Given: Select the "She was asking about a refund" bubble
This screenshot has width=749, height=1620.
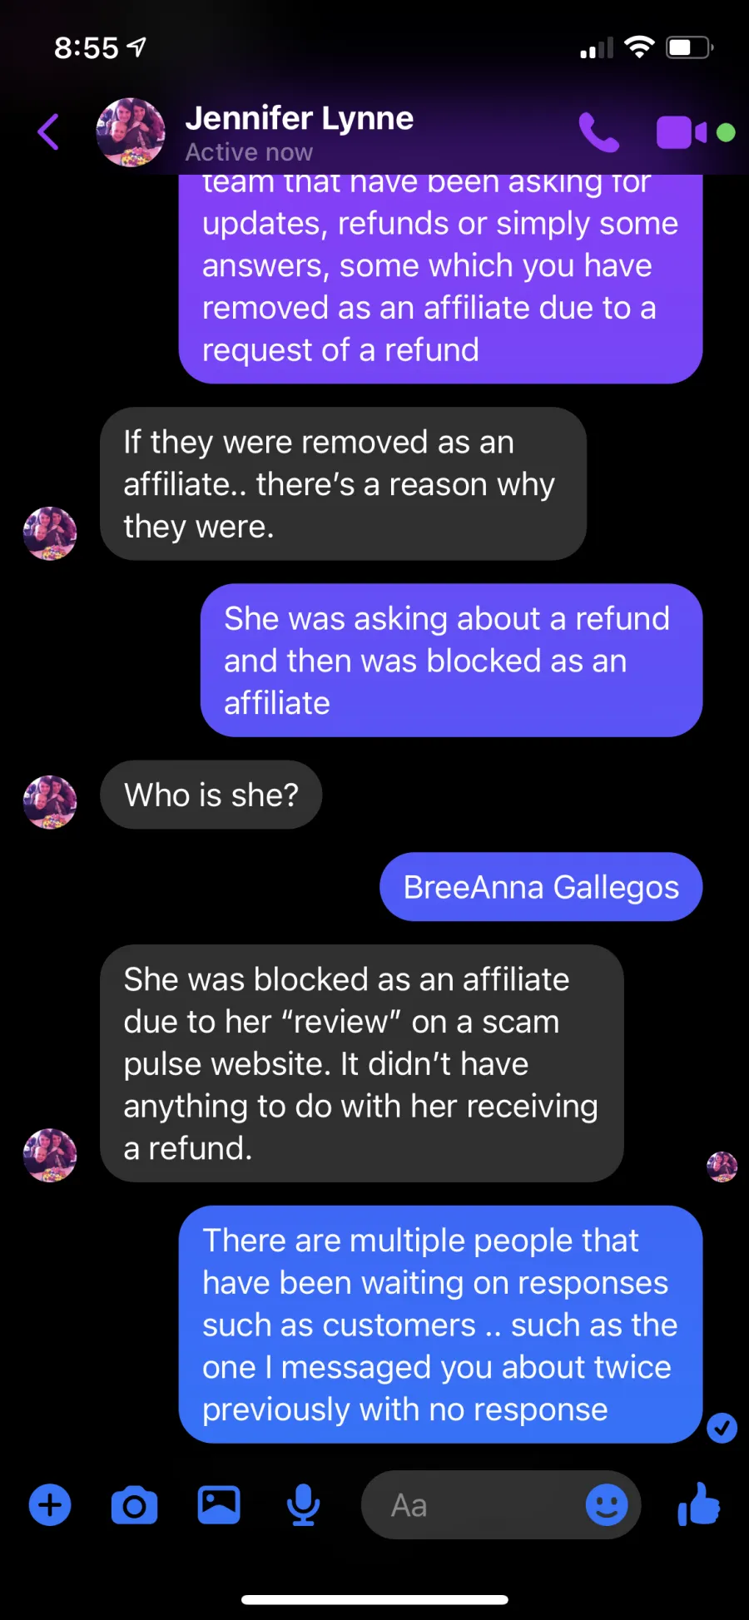Looking at the screenshot, I should tap(451, 661).
